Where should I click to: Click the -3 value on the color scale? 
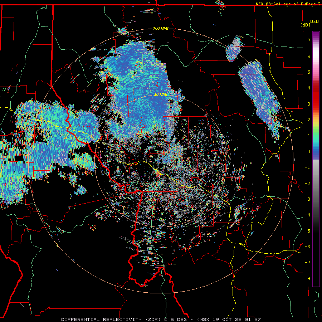pos(307,199)
